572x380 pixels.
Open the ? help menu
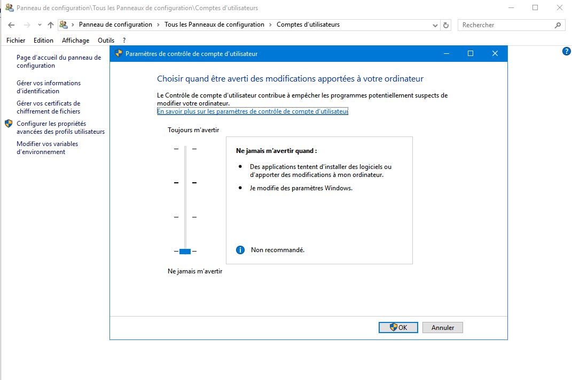tap(124, 41)
